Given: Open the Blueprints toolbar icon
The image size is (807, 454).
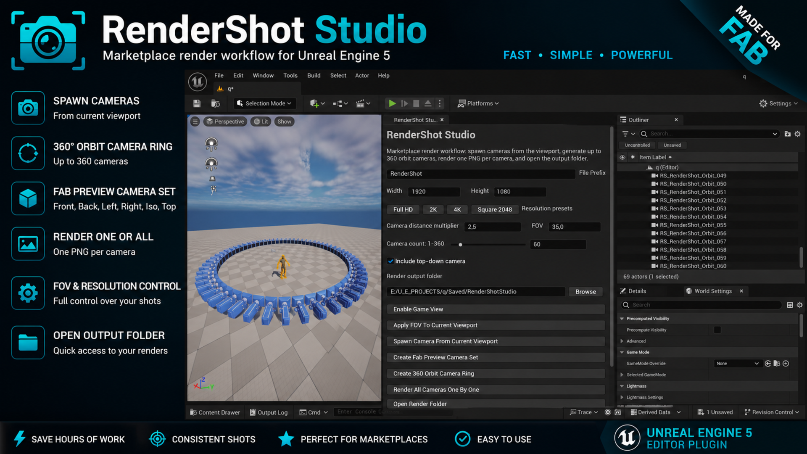Looking at the screenshot, I should point(338,103).
